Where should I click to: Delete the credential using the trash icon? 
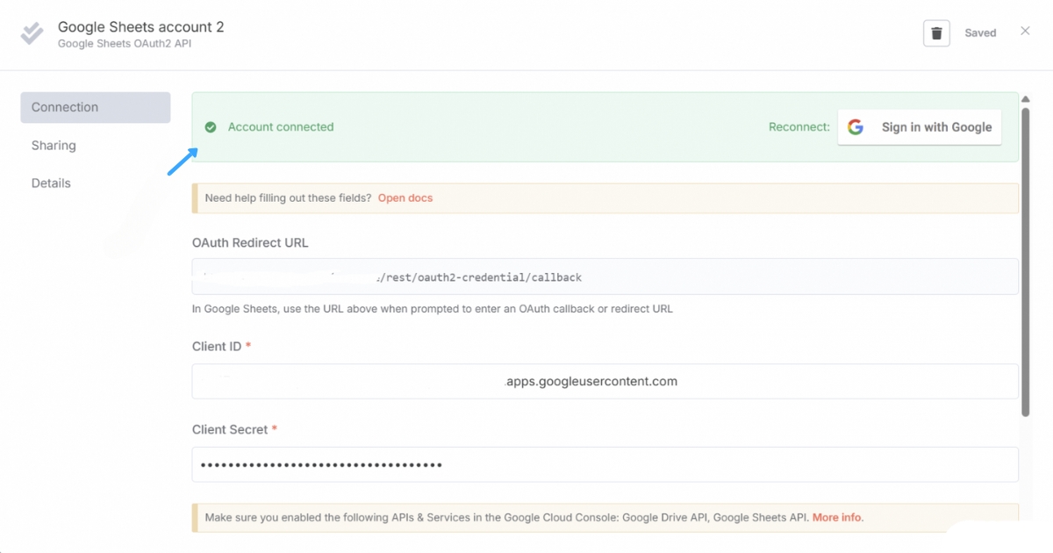tap(935, 32)
